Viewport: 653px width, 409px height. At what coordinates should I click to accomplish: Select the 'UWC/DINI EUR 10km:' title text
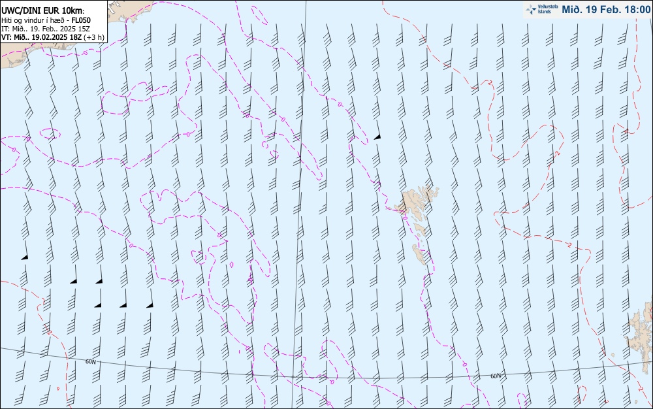43,11
